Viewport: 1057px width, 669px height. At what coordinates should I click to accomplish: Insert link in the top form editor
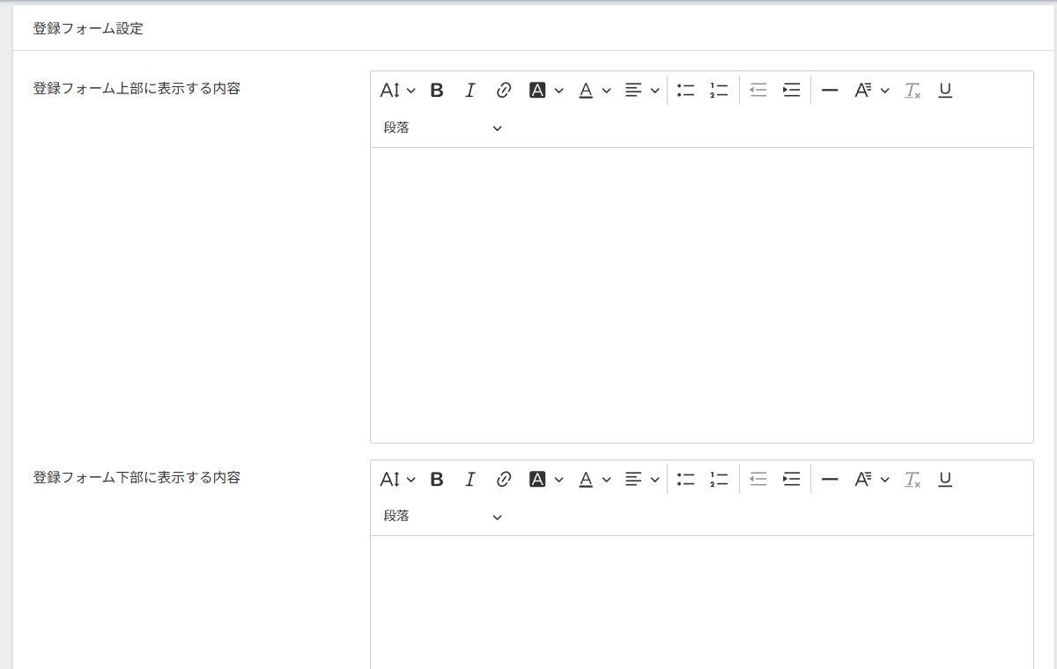(504, 90)
